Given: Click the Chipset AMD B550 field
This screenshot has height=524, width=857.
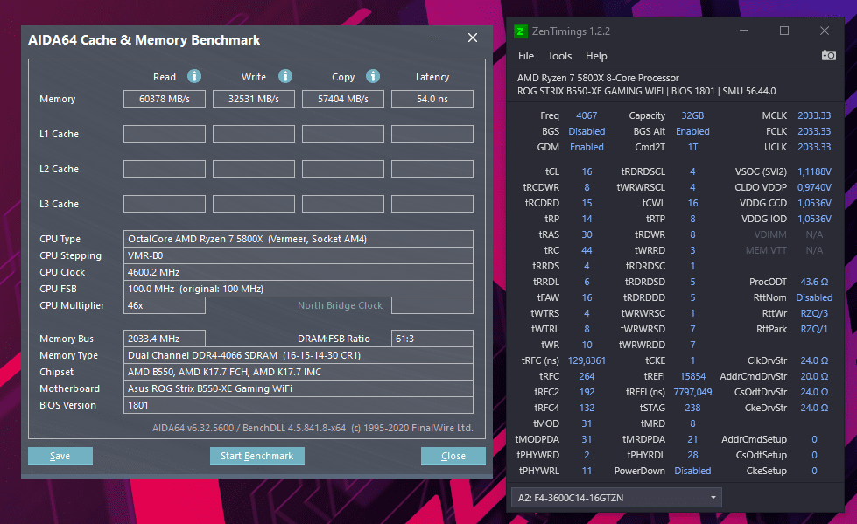Looking at the screenshot, I should point(299,372).
